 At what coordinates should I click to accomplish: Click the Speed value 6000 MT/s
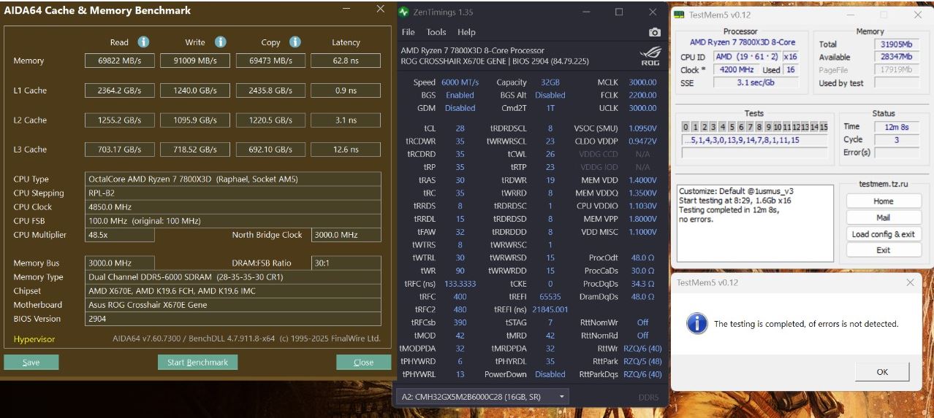(460, 82)
